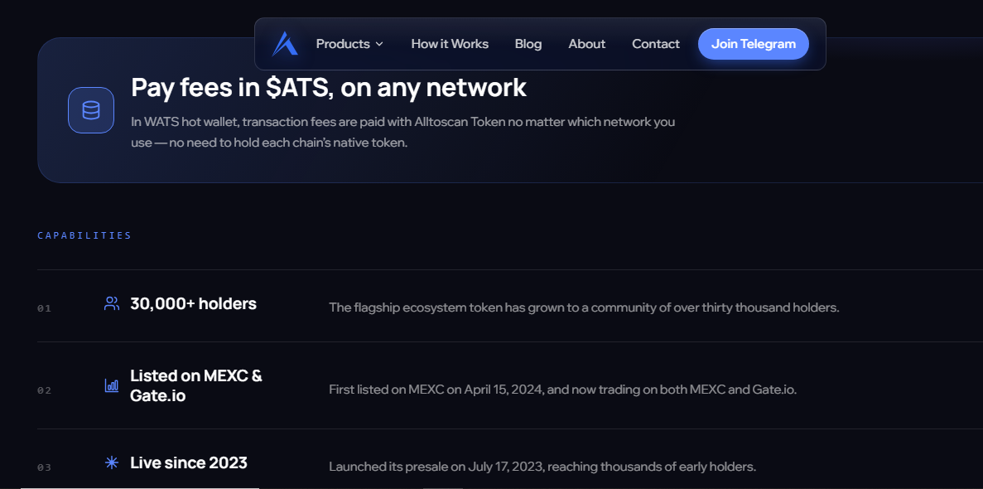Click the database coin stack icon
This screenshot has width=983, height=489.
(91, 110)
